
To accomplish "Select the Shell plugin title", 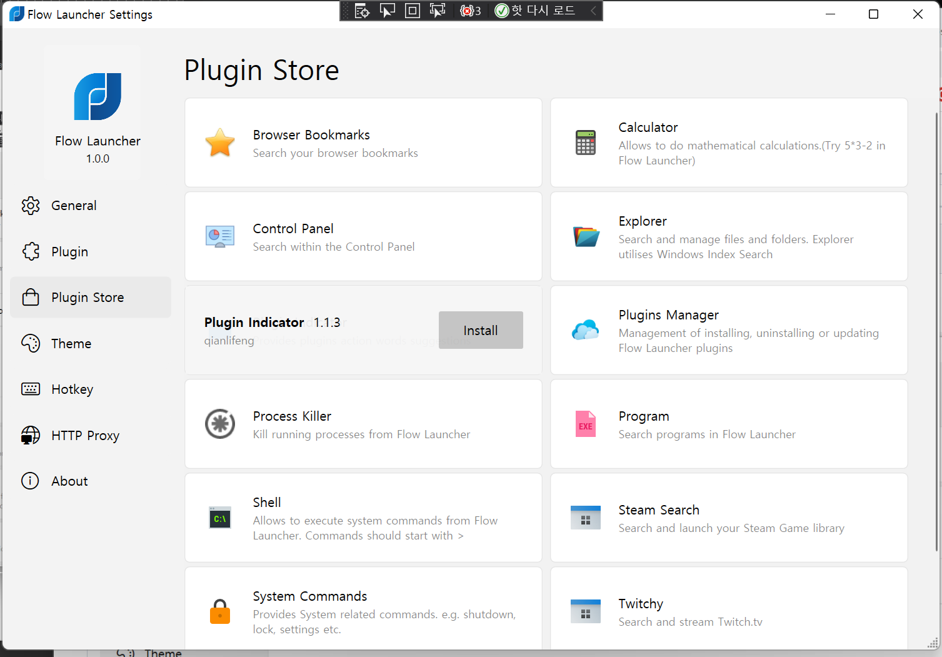I will 267,503.
